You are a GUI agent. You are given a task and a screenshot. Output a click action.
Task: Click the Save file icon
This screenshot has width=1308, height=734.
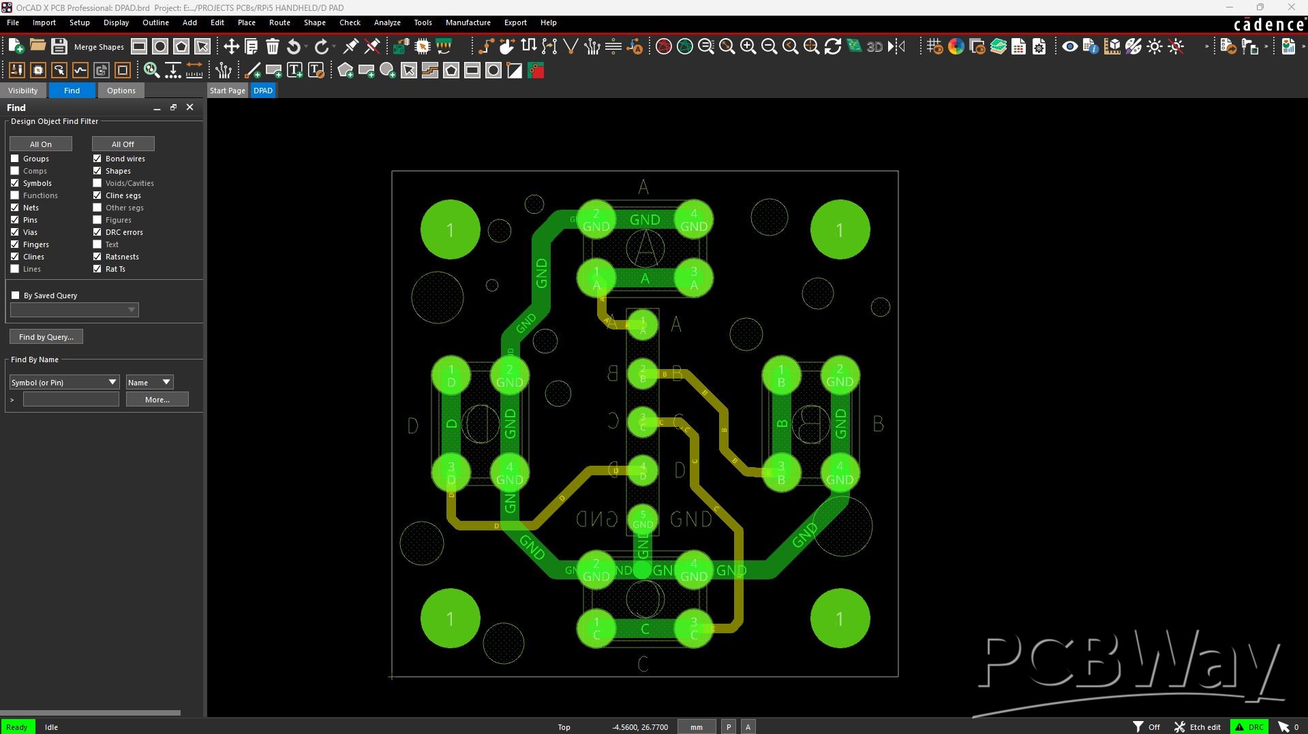tap(59, 46)
